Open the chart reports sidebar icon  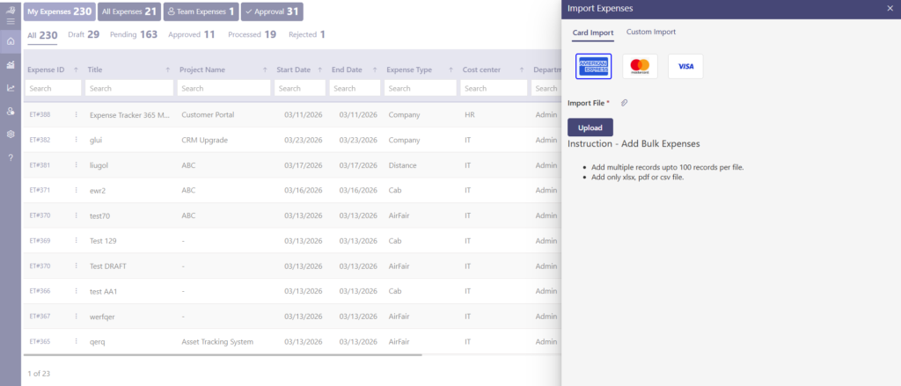(x=11, y=88)
